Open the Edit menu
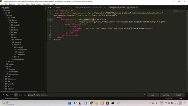The image size is (188, 106). [x=6, y=4]
